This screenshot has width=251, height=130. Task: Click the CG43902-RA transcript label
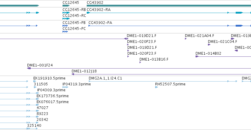99,10
